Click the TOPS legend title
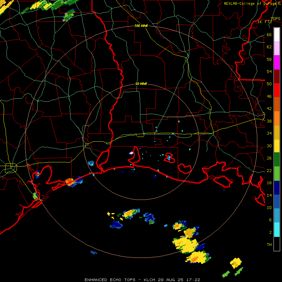 pyautogui.click(x=275, y=19)
